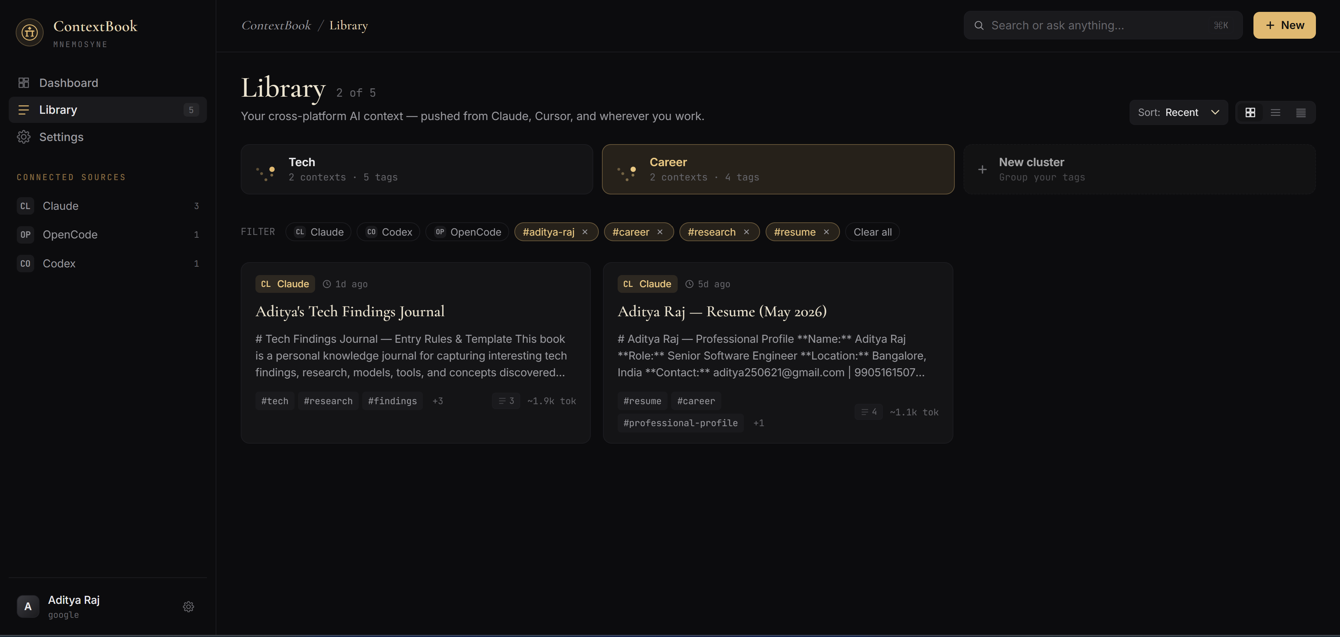Click the Aditya Raj avatar

coord(28,607)
